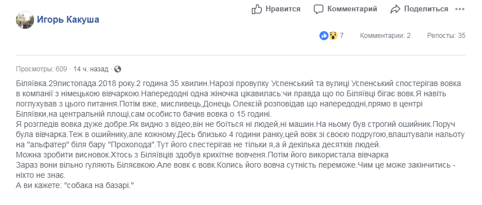Viewport: 482px width, 205px height.
Task: Click final line about собака на базарі
Action: (76, 186)
